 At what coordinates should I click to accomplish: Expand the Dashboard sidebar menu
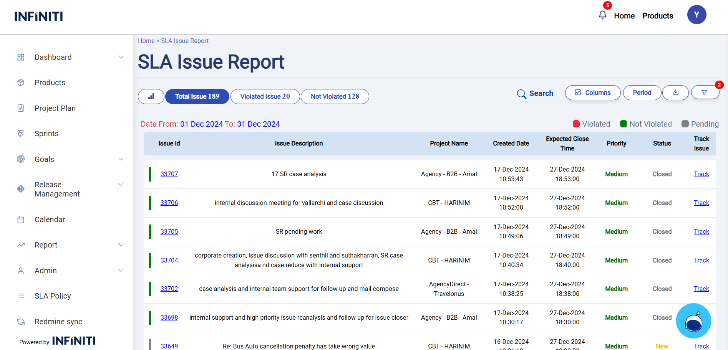click(121, 57)
